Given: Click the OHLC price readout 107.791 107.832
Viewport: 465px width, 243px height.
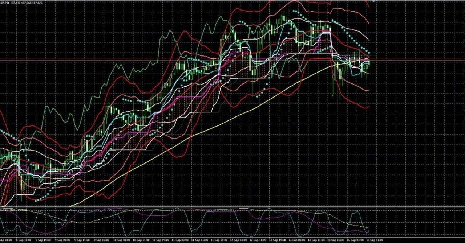Looking at the screenshot, I should tap(21, 3).
